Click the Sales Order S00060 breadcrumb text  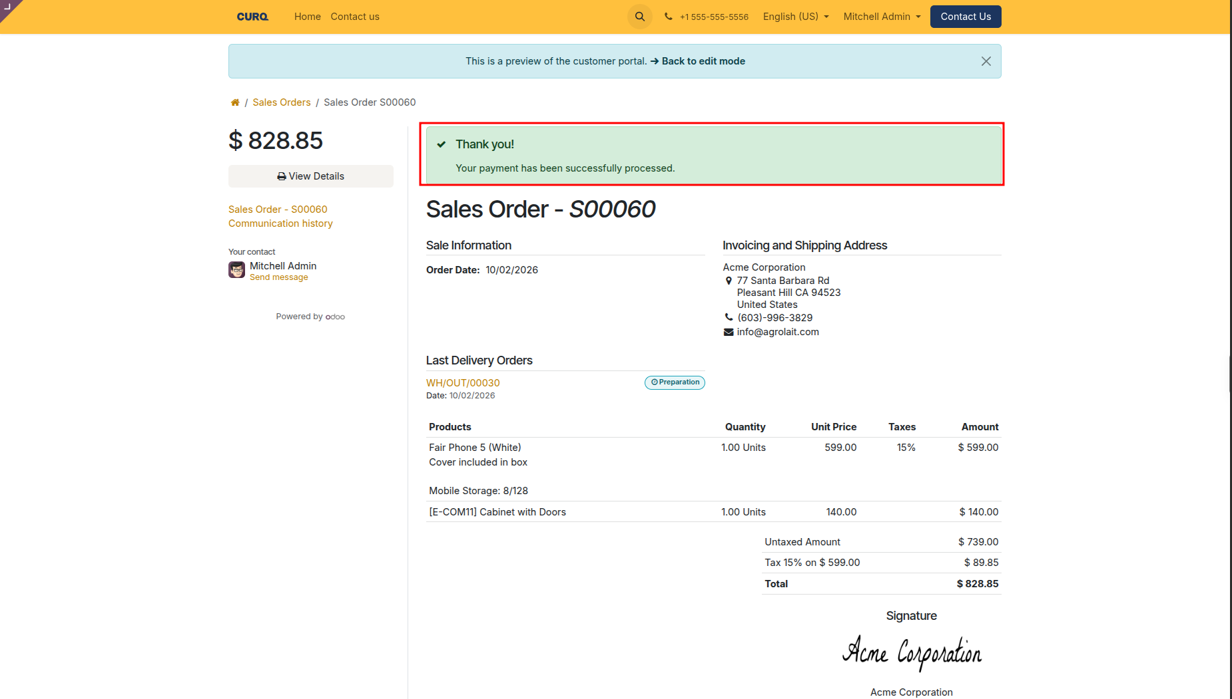(370, 102)
